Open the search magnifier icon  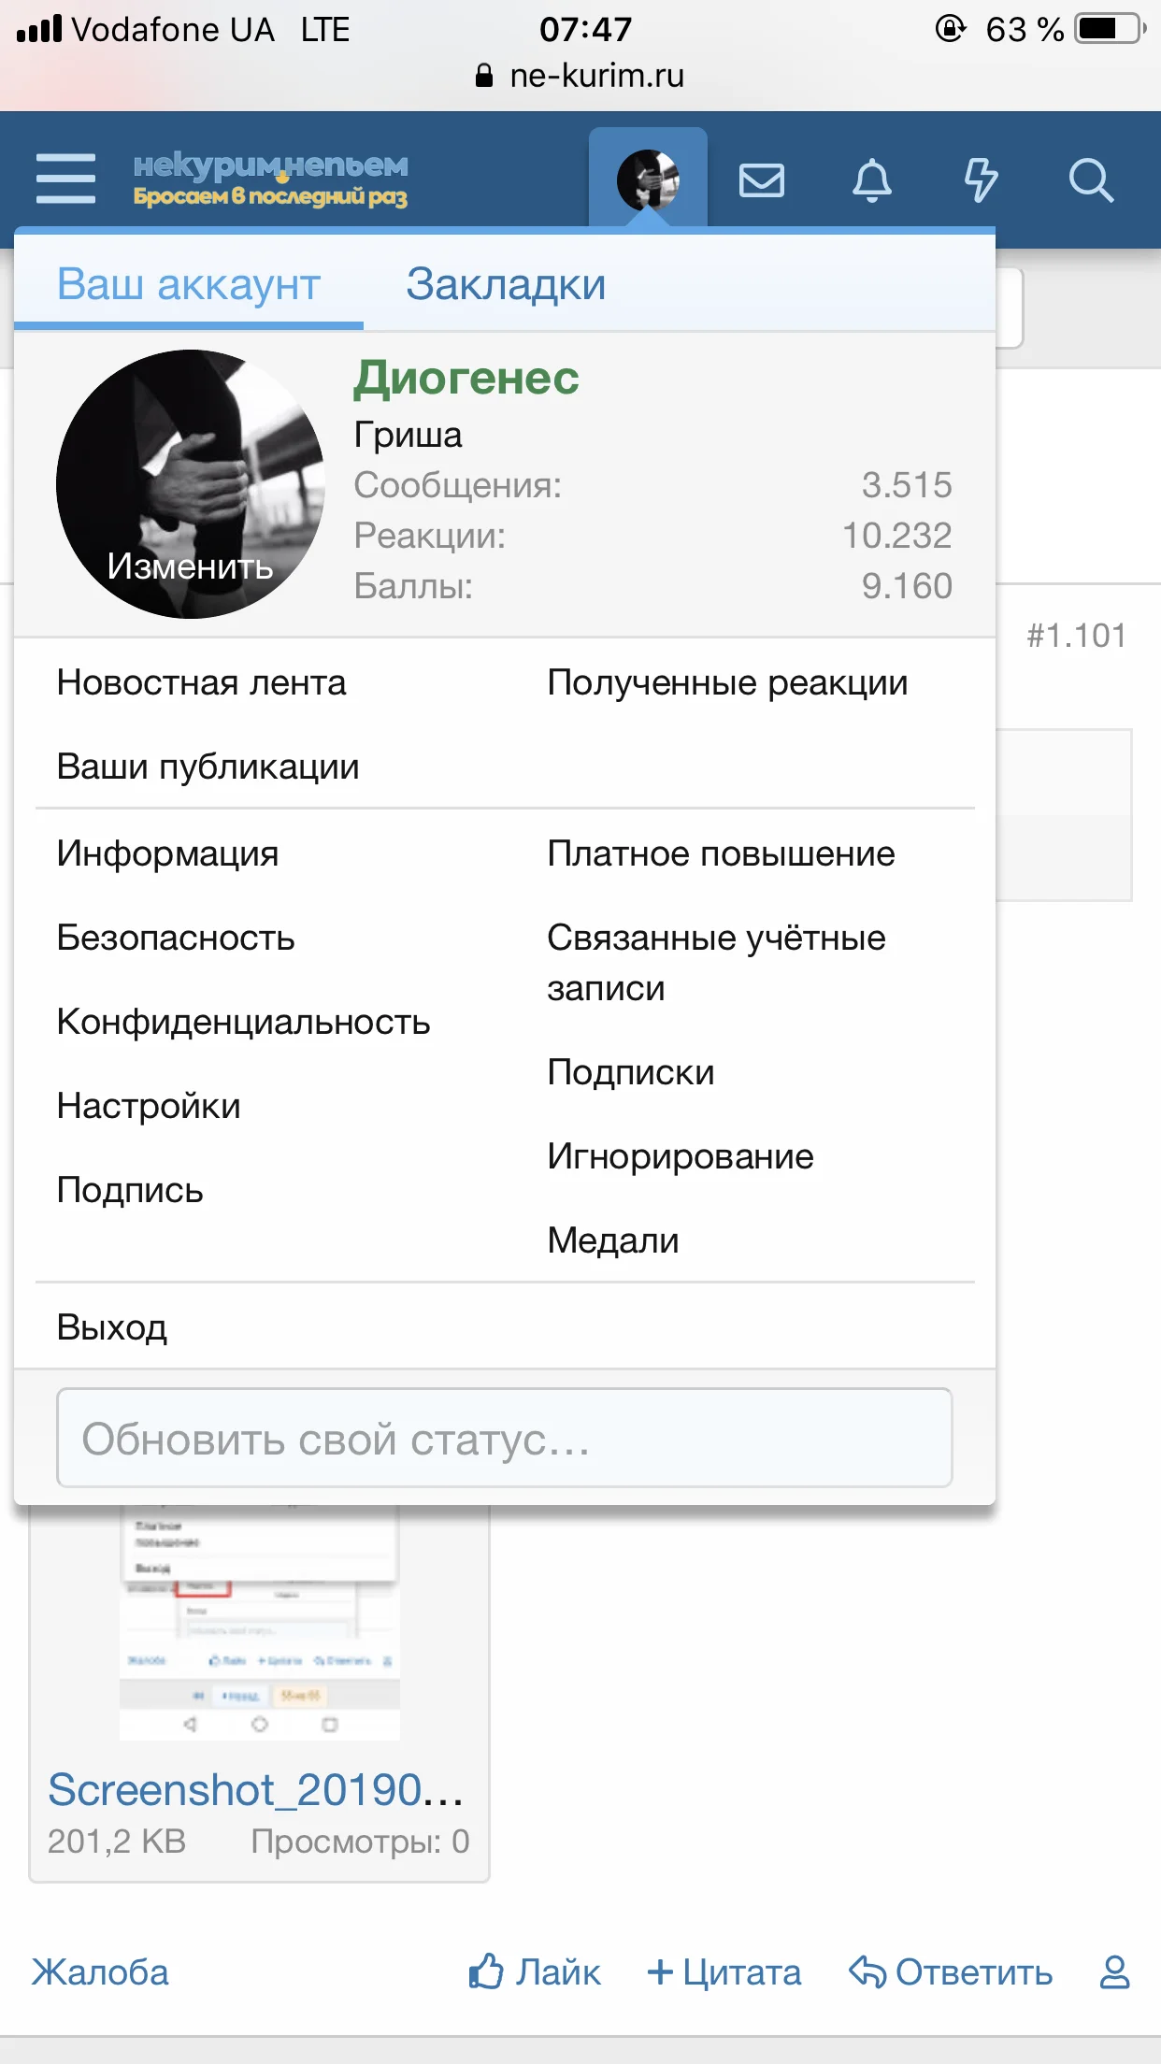[x=1091, y=179]
